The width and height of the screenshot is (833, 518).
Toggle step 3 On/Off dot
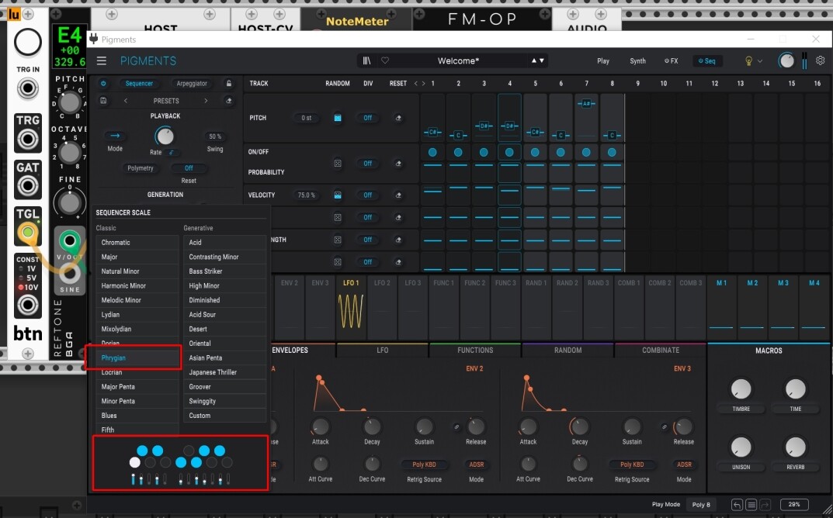(484, 152)
